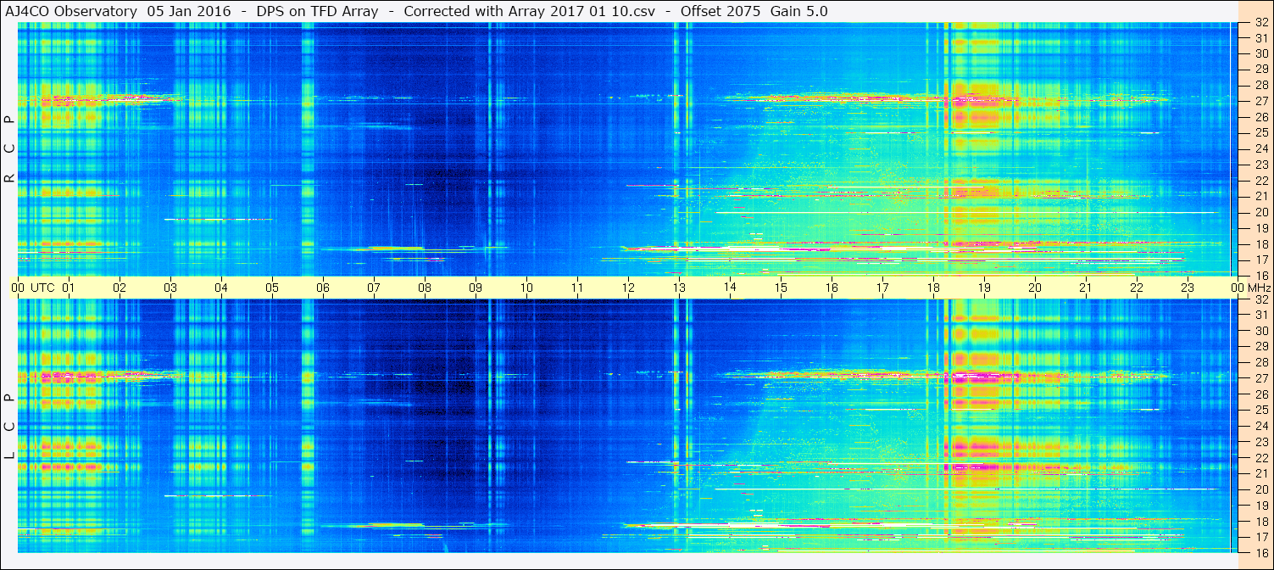
Task: Click the 27 MHz label in LCP panel
Action: 1260,378
